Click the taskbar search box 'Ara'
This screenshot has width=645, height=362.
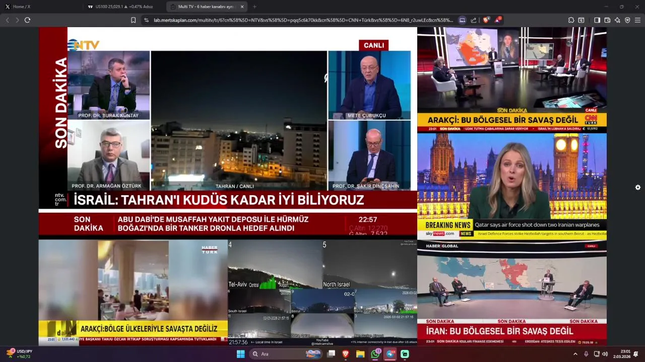(x=286, y=354)
